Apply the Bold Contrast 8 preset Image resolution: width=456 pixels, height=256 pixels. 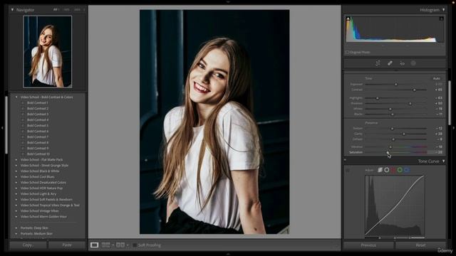click(38, 142)
